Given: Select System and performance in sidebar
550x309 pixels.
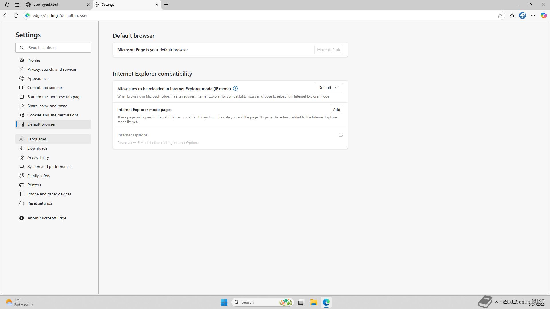Looking at the screenshot, I should 49,167.
